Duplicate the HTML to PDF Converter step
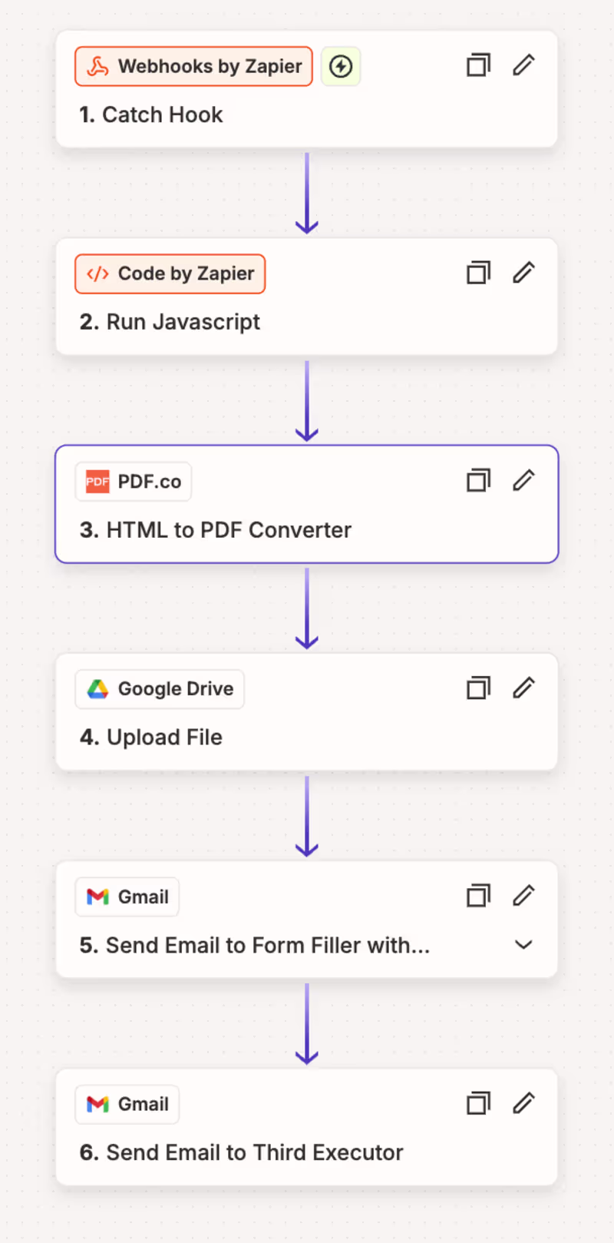 (478, 481)
